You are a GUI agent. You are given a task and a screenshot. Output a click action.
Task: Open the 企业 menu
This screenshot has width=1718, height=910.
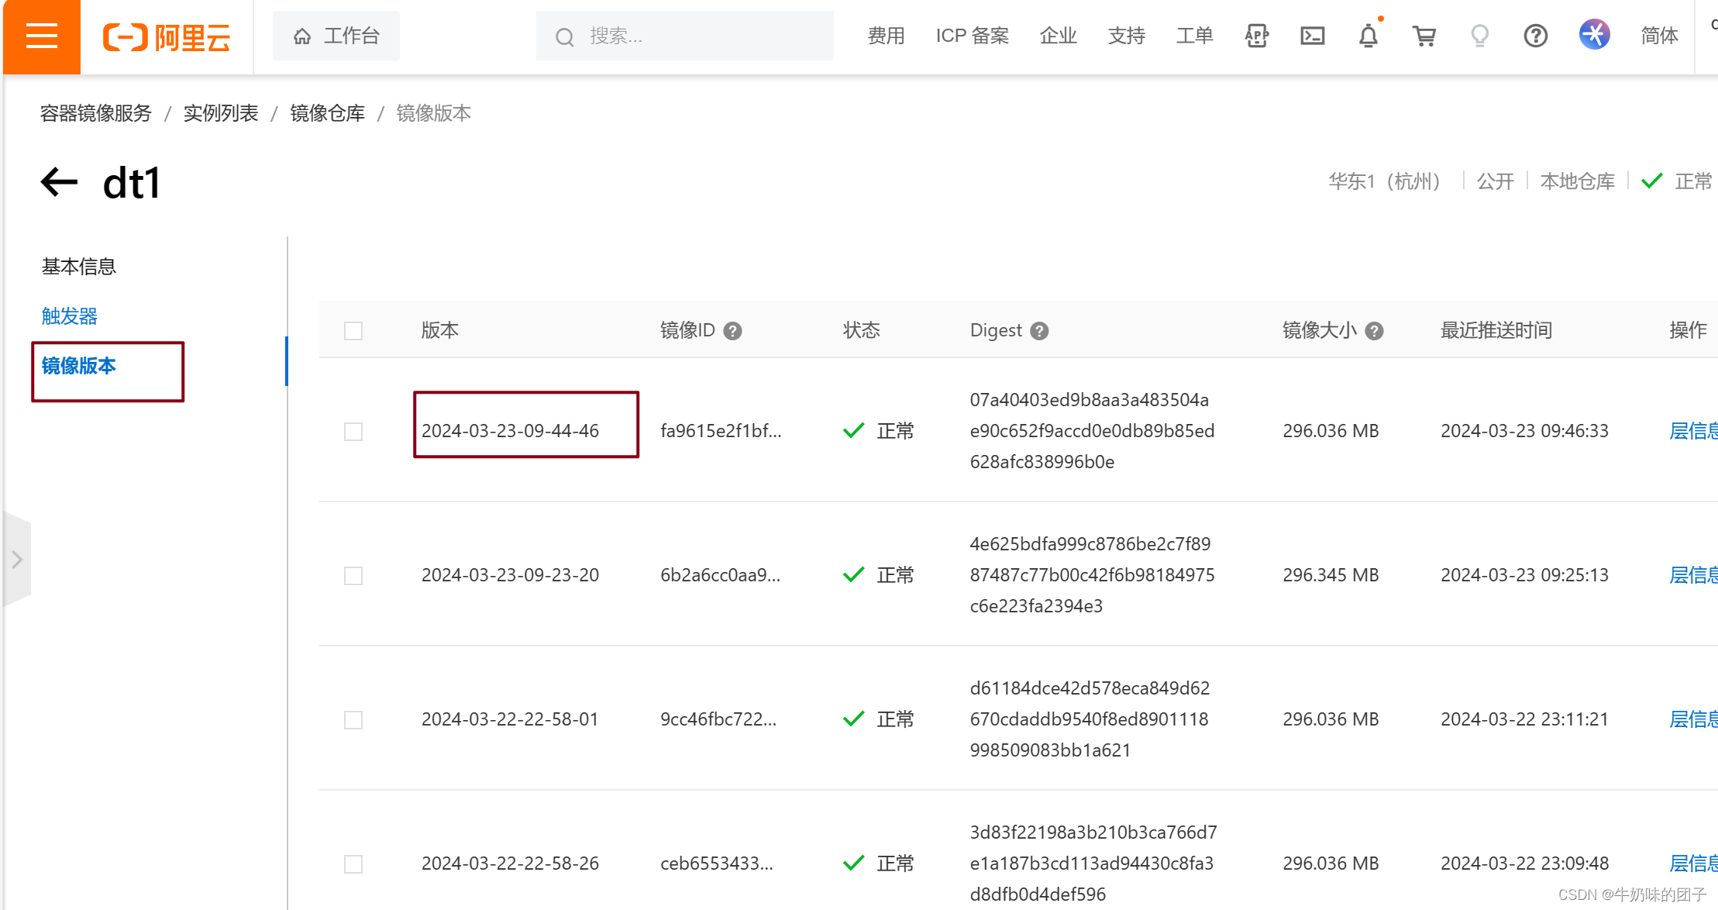(x=1059, y=36)
